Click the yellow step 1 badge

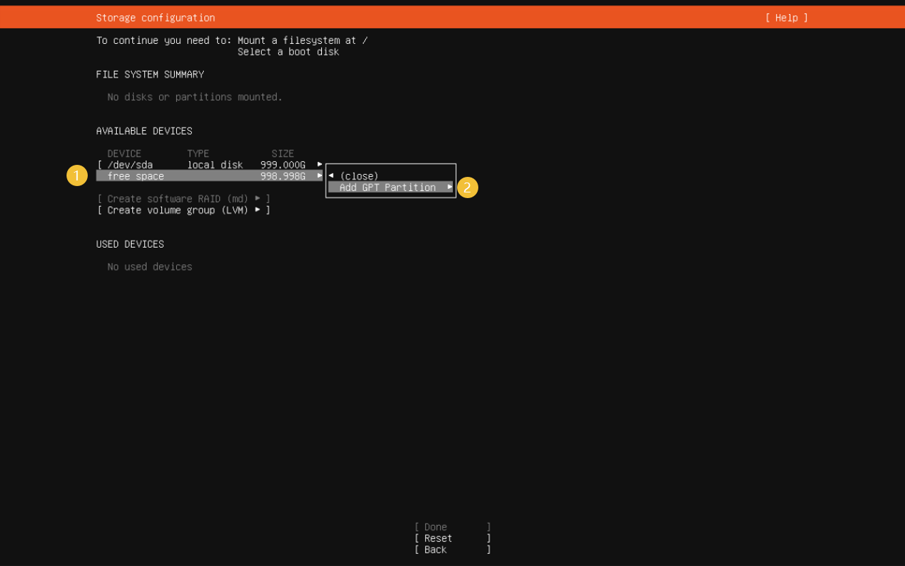(x=77, y=175)
